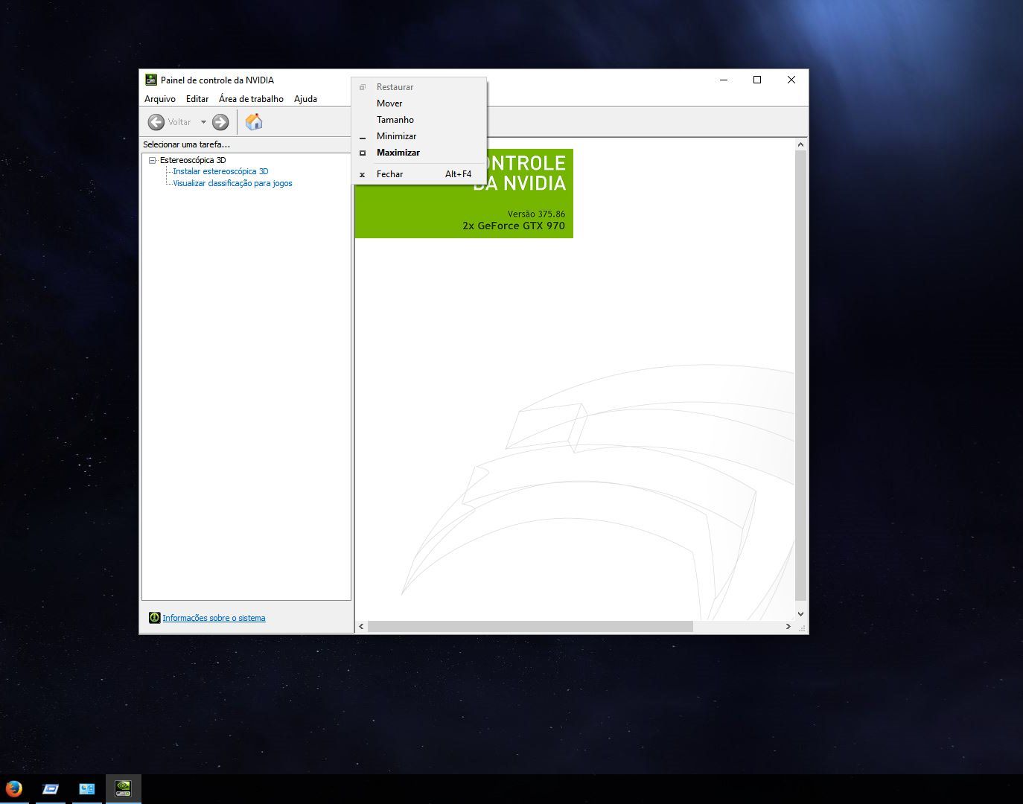Open the third taskbar app icon

[87, 788]
